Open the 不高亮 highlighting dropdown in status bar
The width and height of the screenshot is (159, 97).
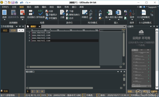point(98,95)
